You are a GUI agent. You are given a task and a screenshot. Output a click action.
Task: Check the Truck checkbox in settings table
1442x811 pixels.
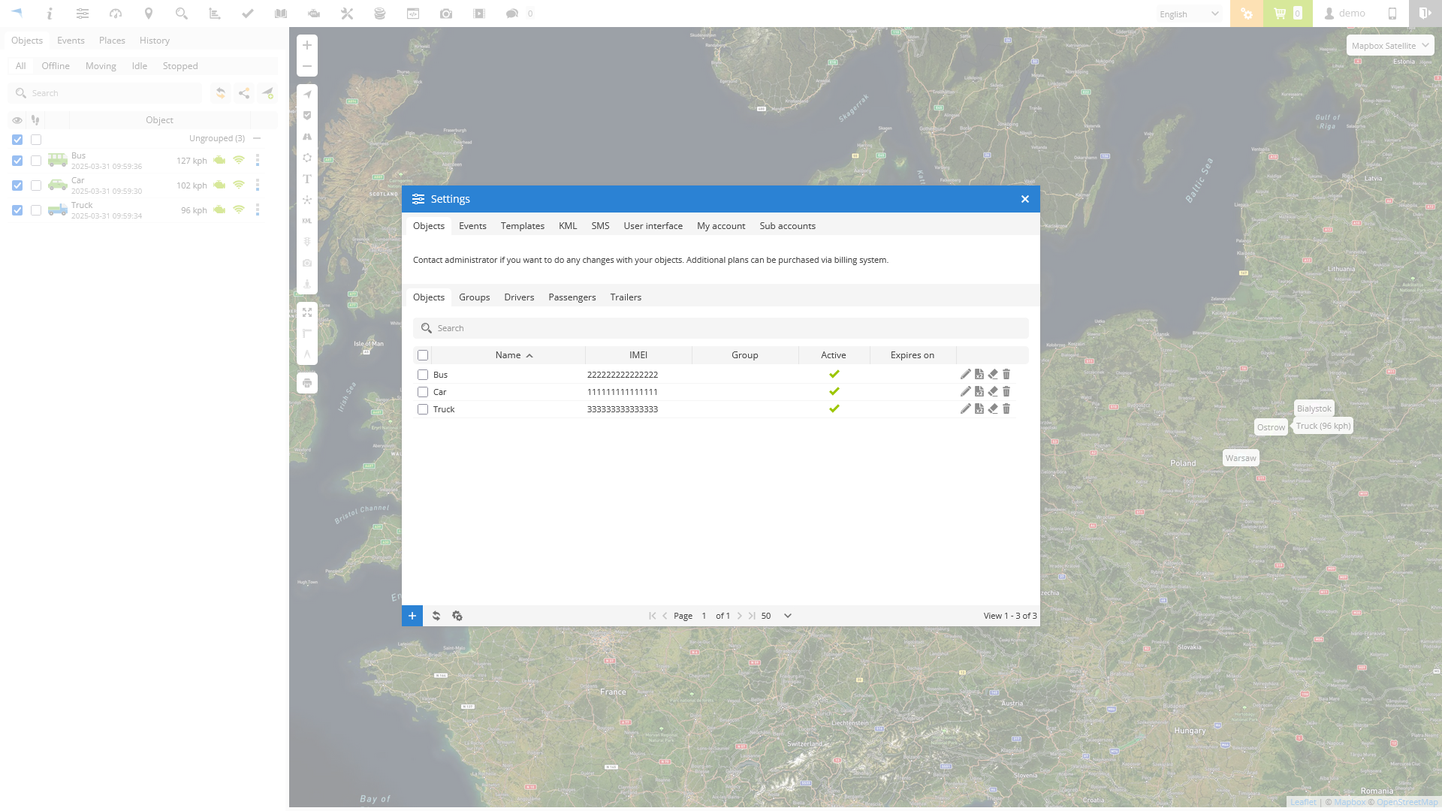(423, 409)
